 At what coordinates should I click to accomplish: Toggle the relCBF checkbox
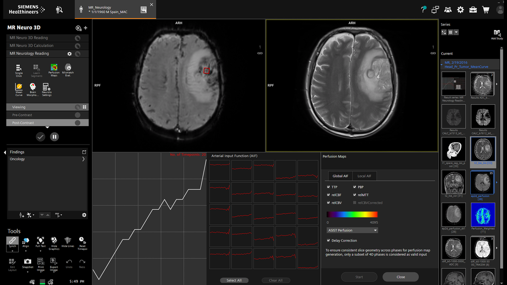pyautogui.click(x=329, y=195)
